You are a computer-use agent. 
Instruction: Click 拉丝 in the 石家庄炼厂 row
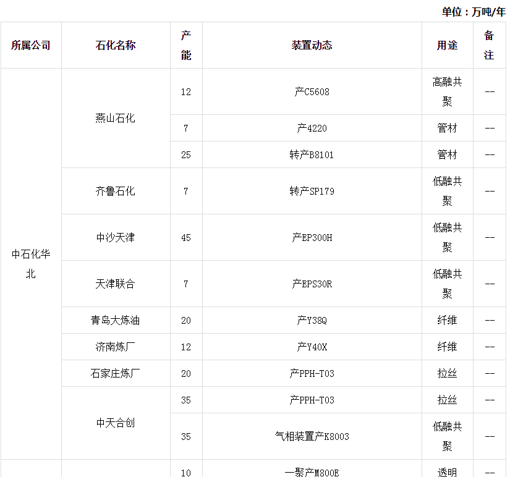click(447, 373)
